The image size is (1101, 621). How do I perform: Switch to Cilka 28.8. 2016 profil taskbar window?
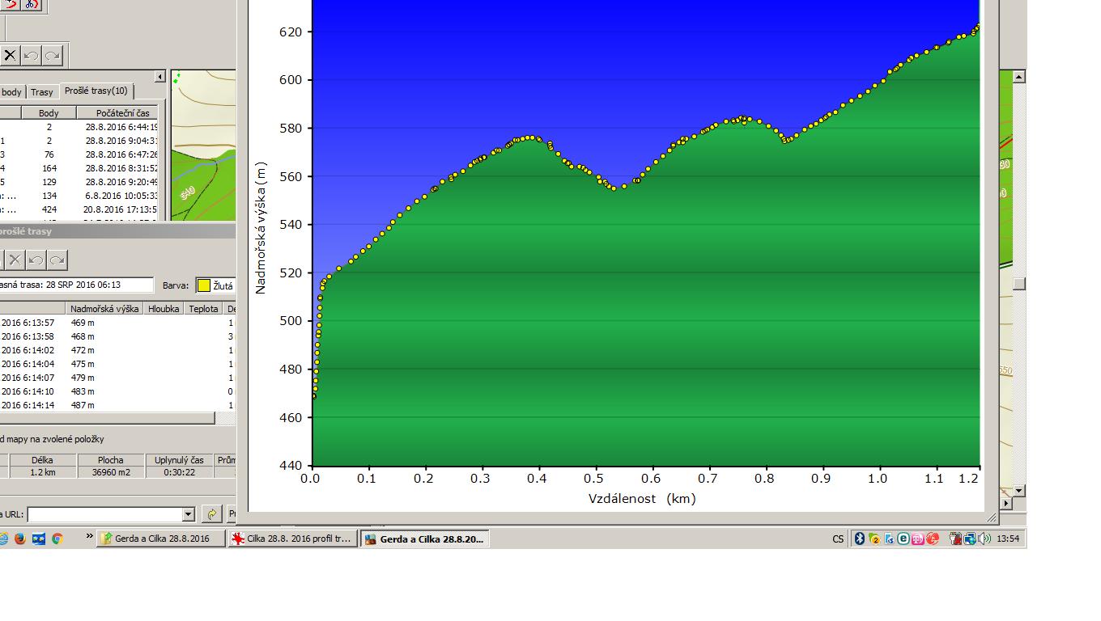click(x=293, y=539)
